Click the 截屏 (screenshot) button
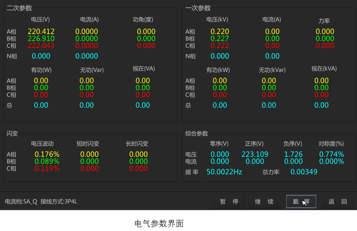 pos(301,201)
